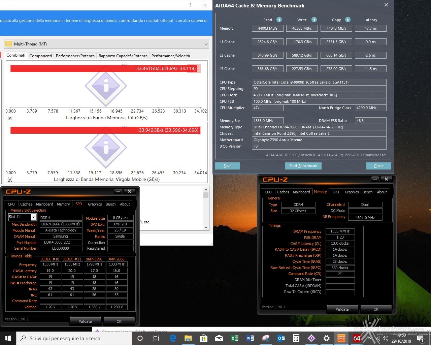The height and width of the screenshot is (345, 431).
Task: Open Task View on the taskbar
Action: point(156,338)
